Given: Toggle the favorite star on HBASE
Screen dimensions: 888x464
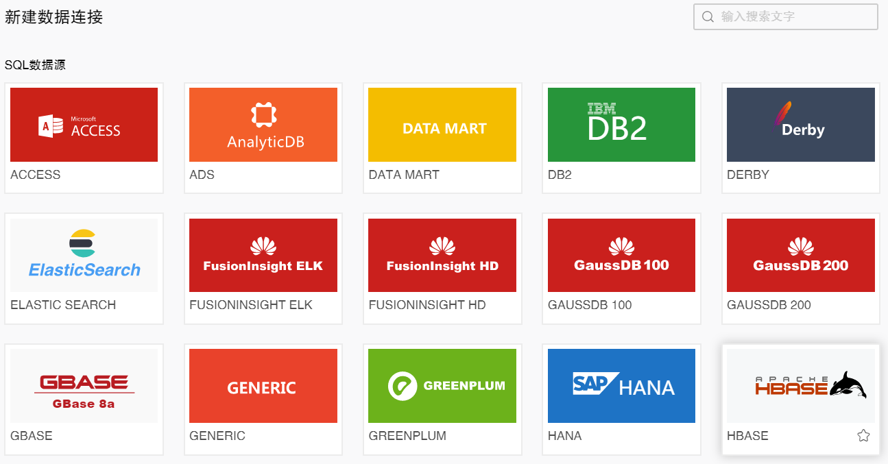Looking at the screenshot, I should pos(863,435).
